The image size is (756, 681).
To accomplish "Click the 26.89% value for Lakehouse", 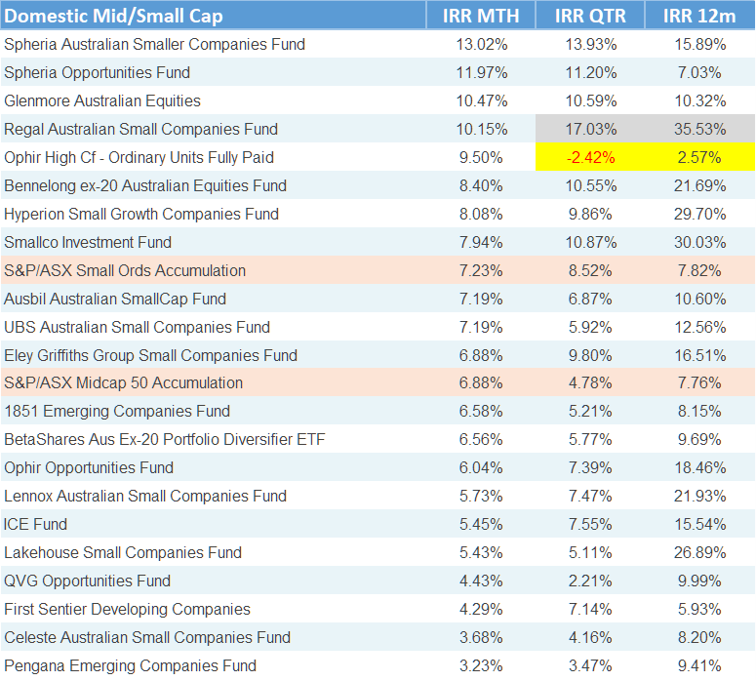I will (700, 552).
